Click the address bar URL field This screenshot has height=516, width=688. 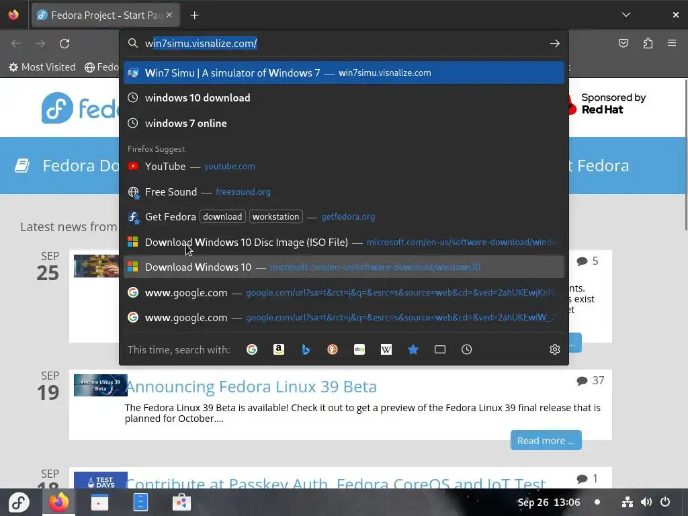(x=345, y=44)
